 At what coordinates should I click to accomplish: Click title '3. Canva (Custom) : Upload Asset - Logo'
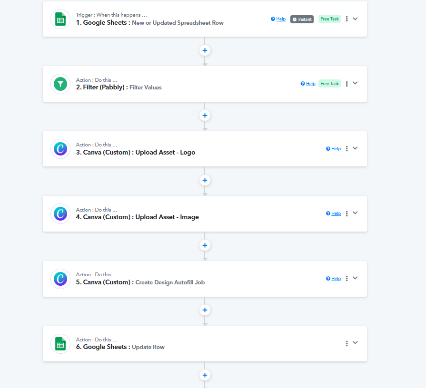136,153
